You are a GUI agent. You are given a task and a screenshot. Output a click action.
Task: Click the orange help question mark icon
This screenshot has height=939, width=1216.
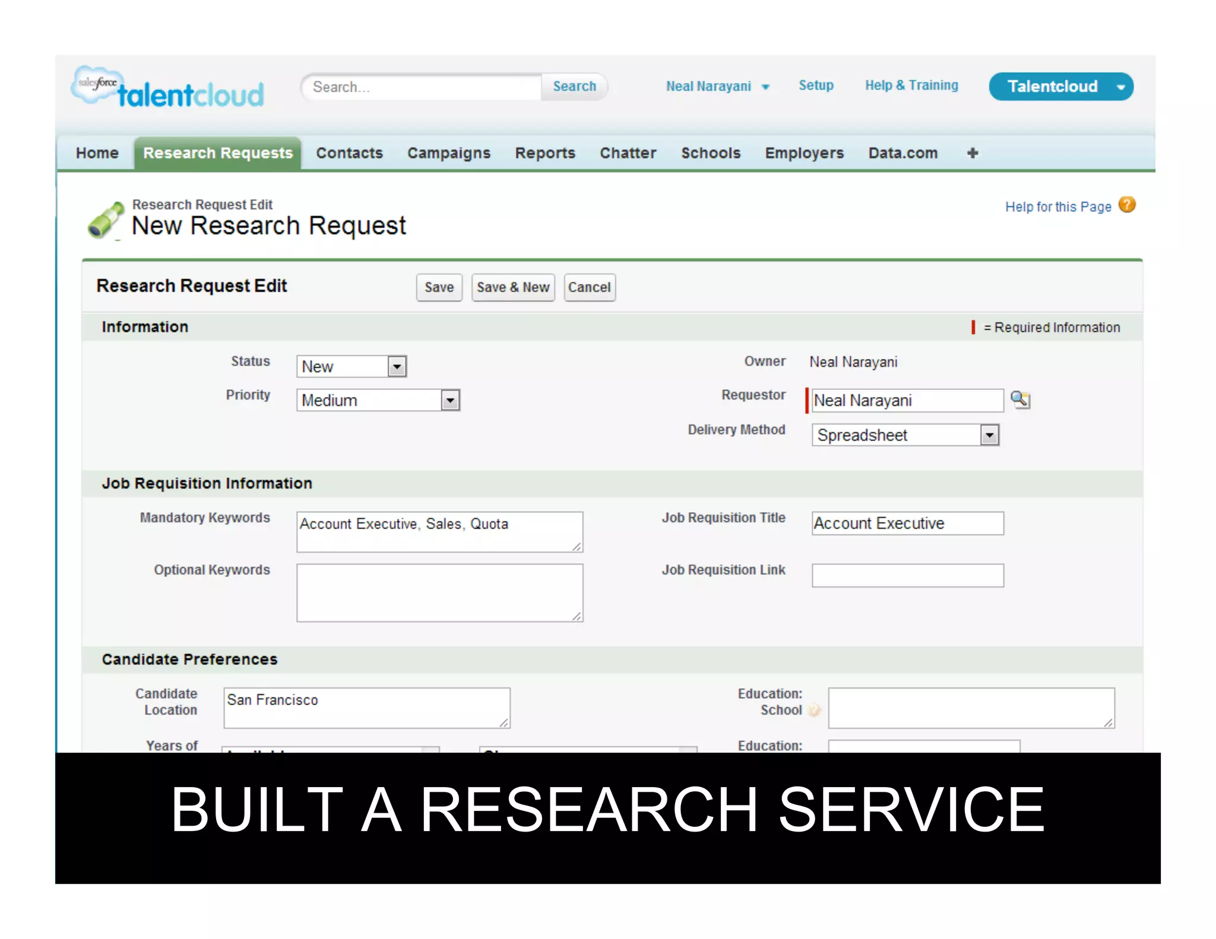[1126, 205]
